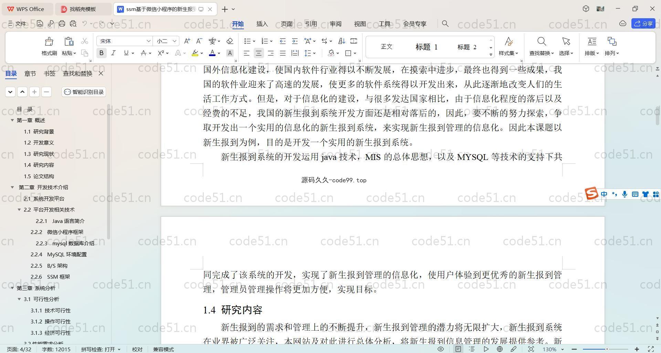This screenshot has width=661, height=353.
Task: Click the numbered list icon
Action: click(264, 41)
